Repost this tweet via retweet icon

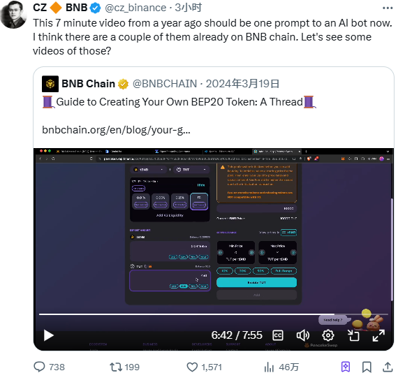coord(116,367)
